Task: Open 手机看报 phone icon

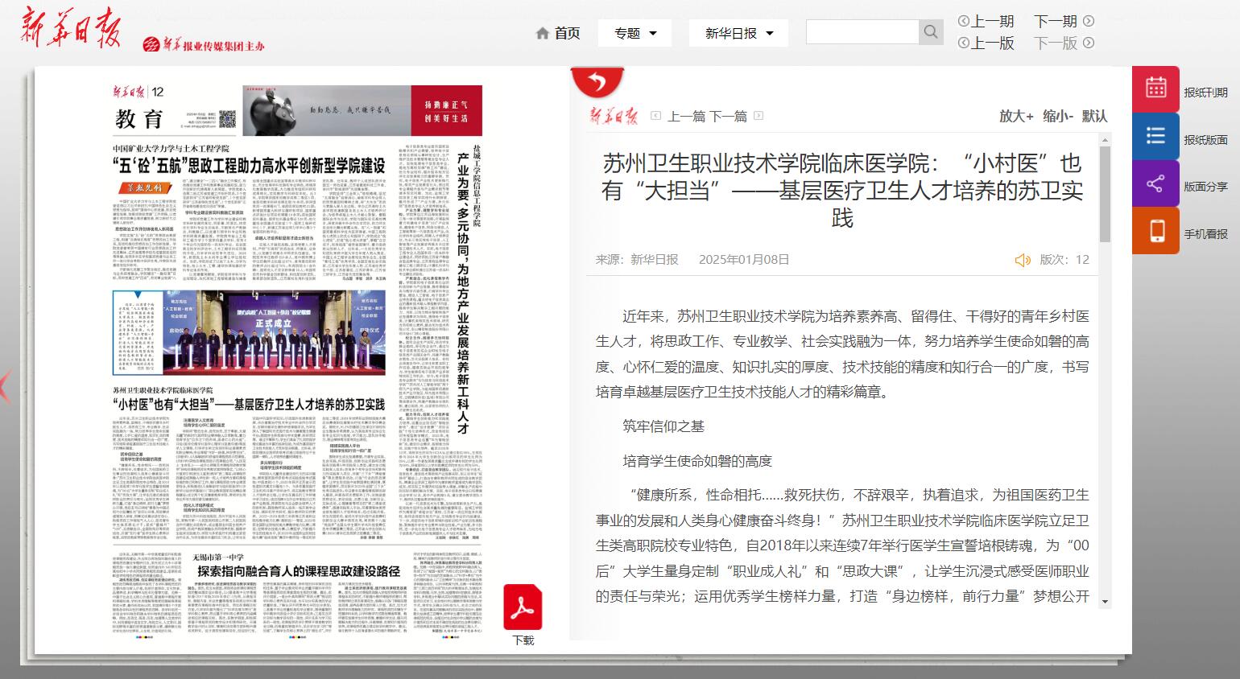Action: [x=1155, y=231]
